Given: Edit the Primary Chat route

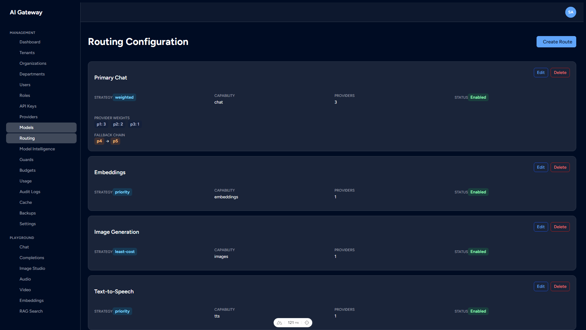Looking at the screenshot, I should [x=541, y=72].
